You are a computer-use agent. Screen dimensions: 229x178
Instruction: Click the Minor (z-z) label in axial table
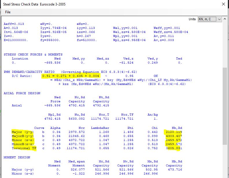click(x=23, y=140)
